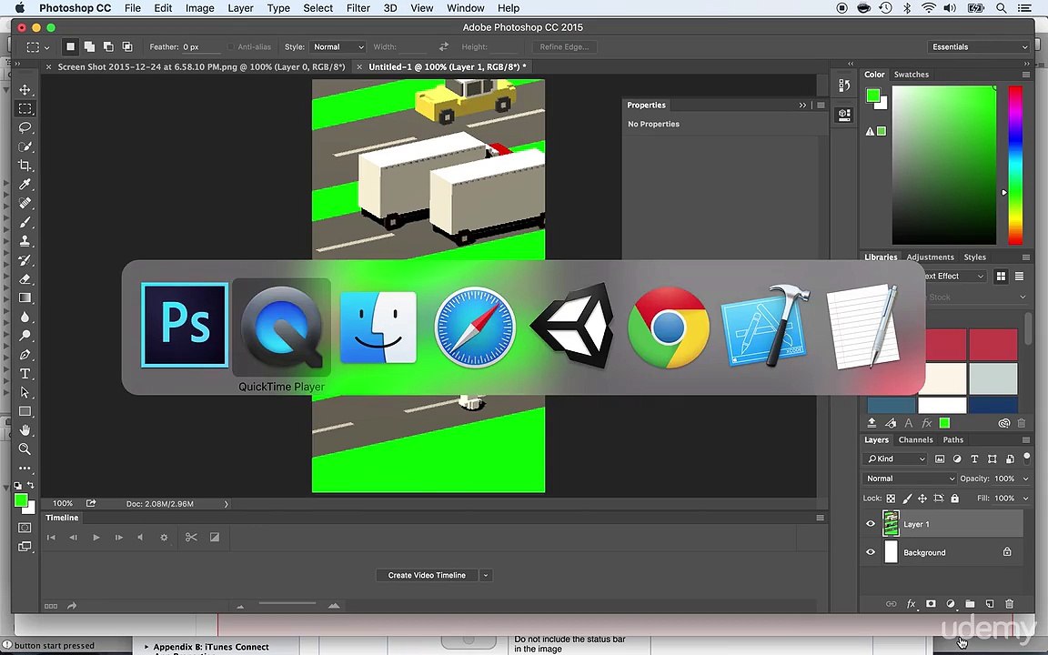Open the Kind filter dropdown
The width and height of the screenshot is (1048, 655).
click(x=896, y=458)
